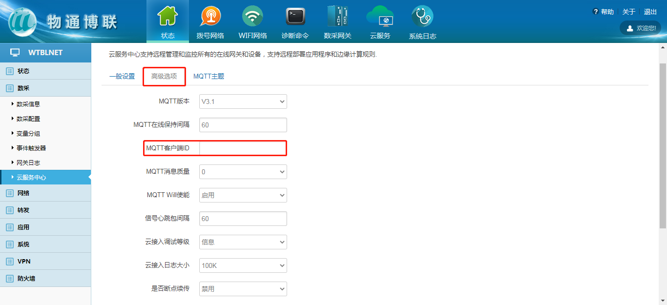The width and height of the screenshot is (667, 305).
Task: Click the 退出 logout link
Action: (650, 12)
